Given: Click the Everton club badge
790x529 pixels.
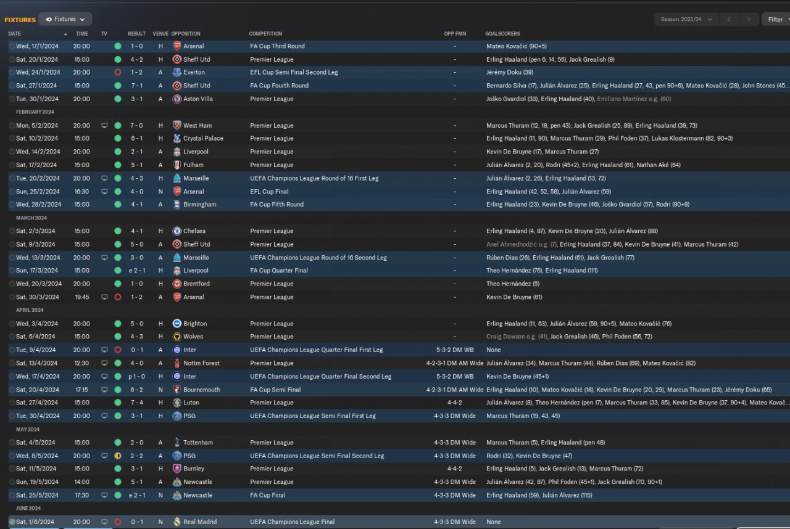Looking at the screenshot, I should coord(177,73).
